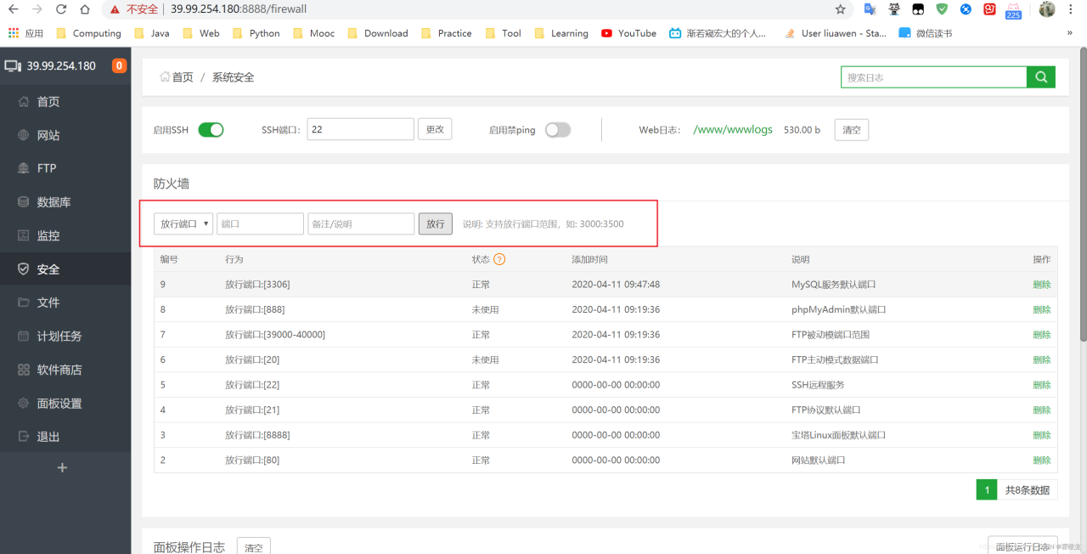The image size is (1087, 554).
Task: Click the home icon in breadcrumb
Action: [165, 77]
